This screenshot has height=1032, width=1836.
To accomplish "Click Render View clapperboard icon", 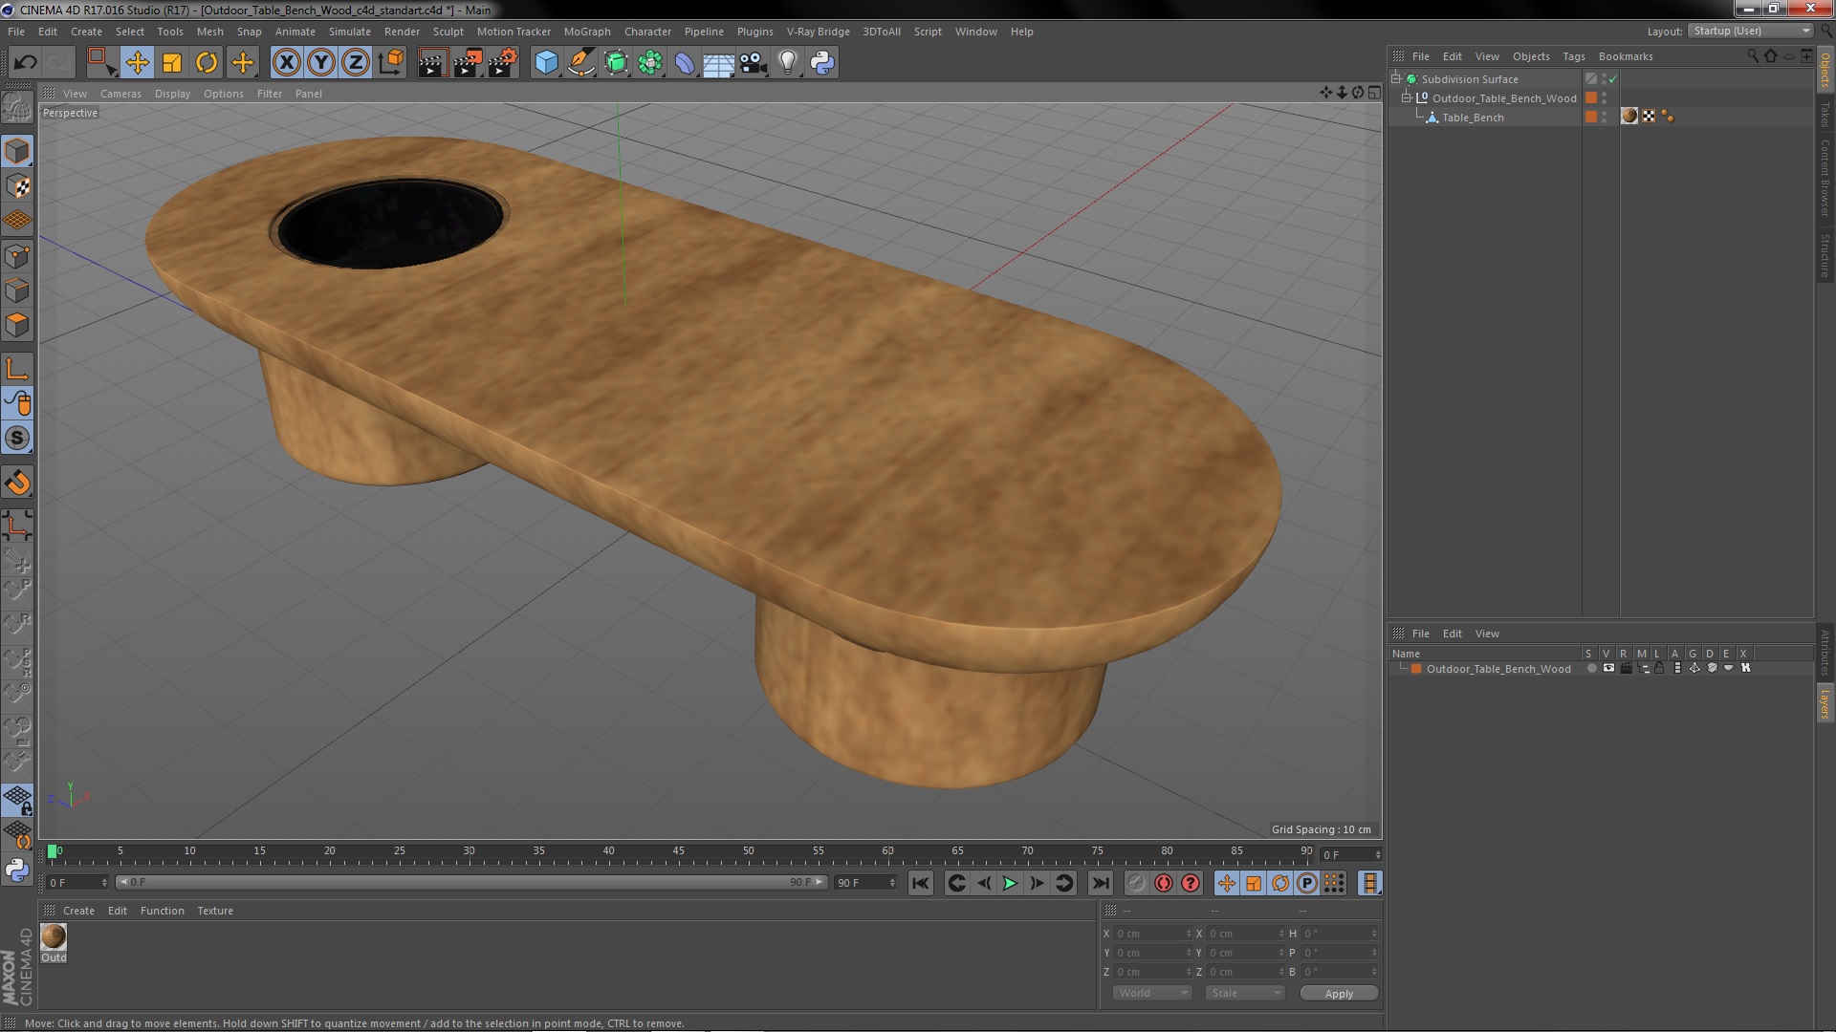I will click(x=432, y=63).
